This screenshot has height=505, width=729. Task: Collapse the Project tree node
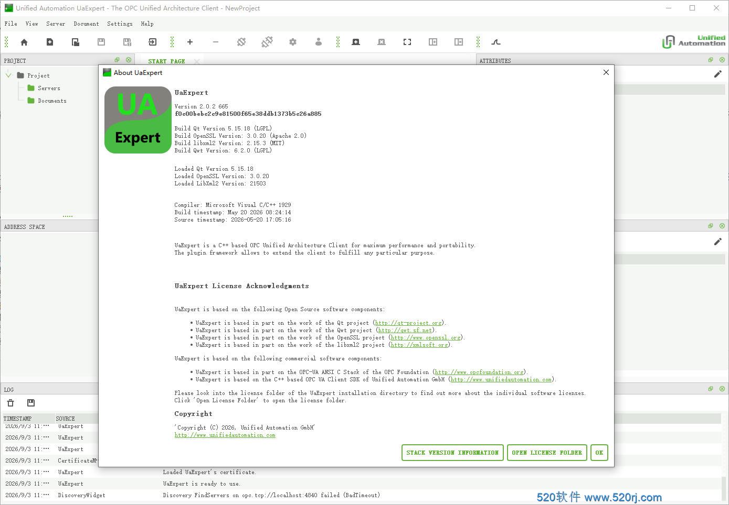click(x=8, y=75)
